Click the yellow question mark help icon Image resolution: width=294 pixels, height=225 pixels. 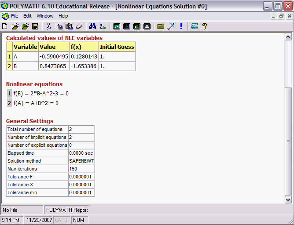click(x=204, y=26)
